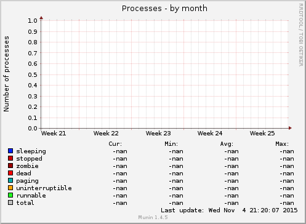Image resolution: width=306 pixels, height=224 pixels.
Task: Click the orange uninterruptible swatch
Action: (x=10, y=188)
